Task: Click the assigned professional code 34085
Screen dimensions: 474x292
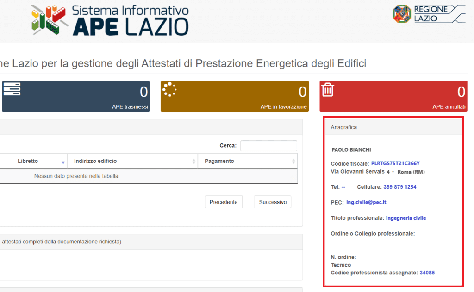Action: (x=427, y=273)
